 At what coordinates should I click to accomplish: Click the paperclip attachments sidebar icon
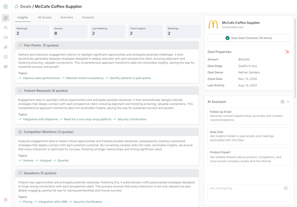(x=6, y=47)
